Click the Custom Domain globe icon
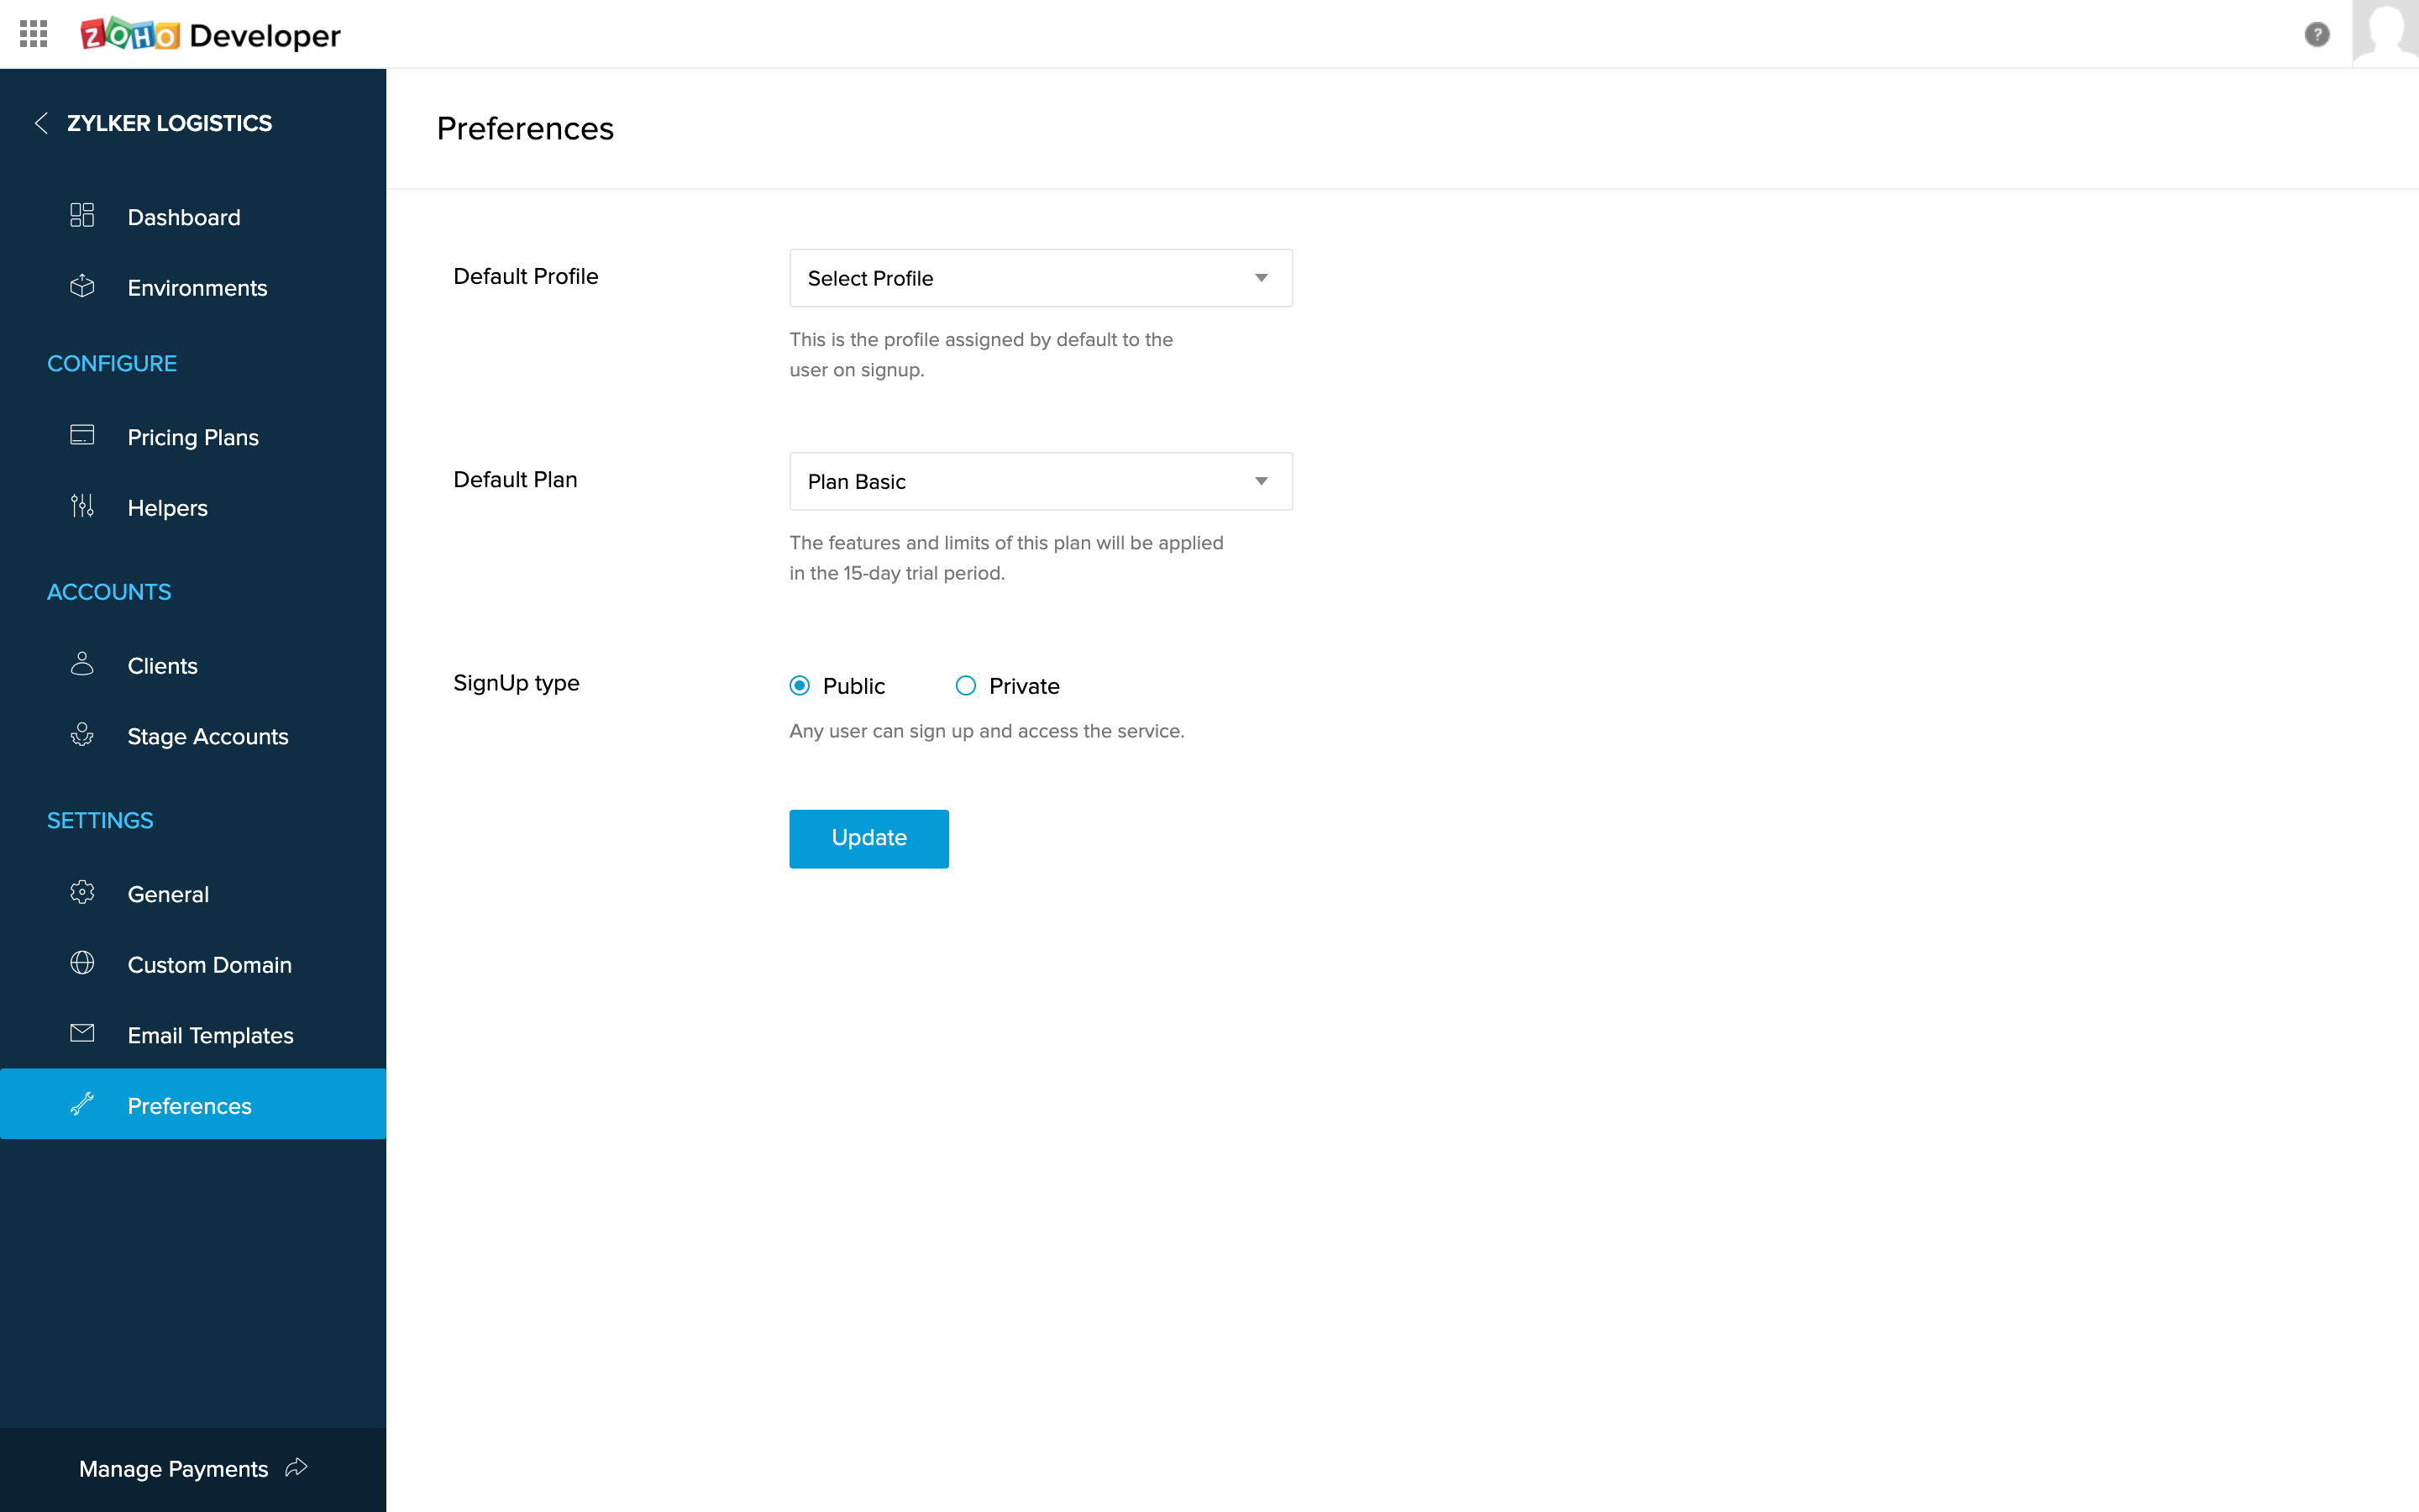The image size is (2419, 1512). coord(82,964)
